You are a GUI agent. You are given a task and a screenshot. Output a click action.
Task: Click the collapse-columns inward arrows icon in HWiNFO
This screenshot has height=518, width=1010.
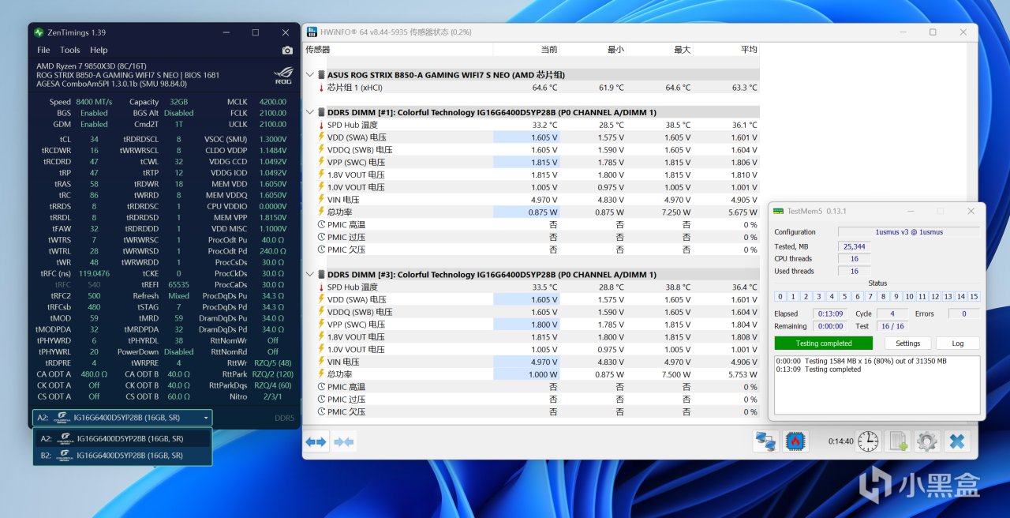pyautogui.click(x=344, y=442)
